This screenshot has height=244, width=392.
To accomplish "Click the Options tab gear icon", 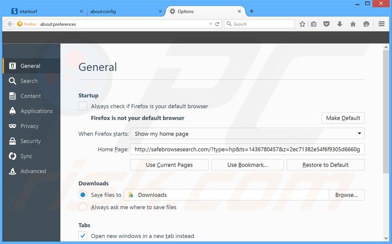I will (x=172, y=11).
